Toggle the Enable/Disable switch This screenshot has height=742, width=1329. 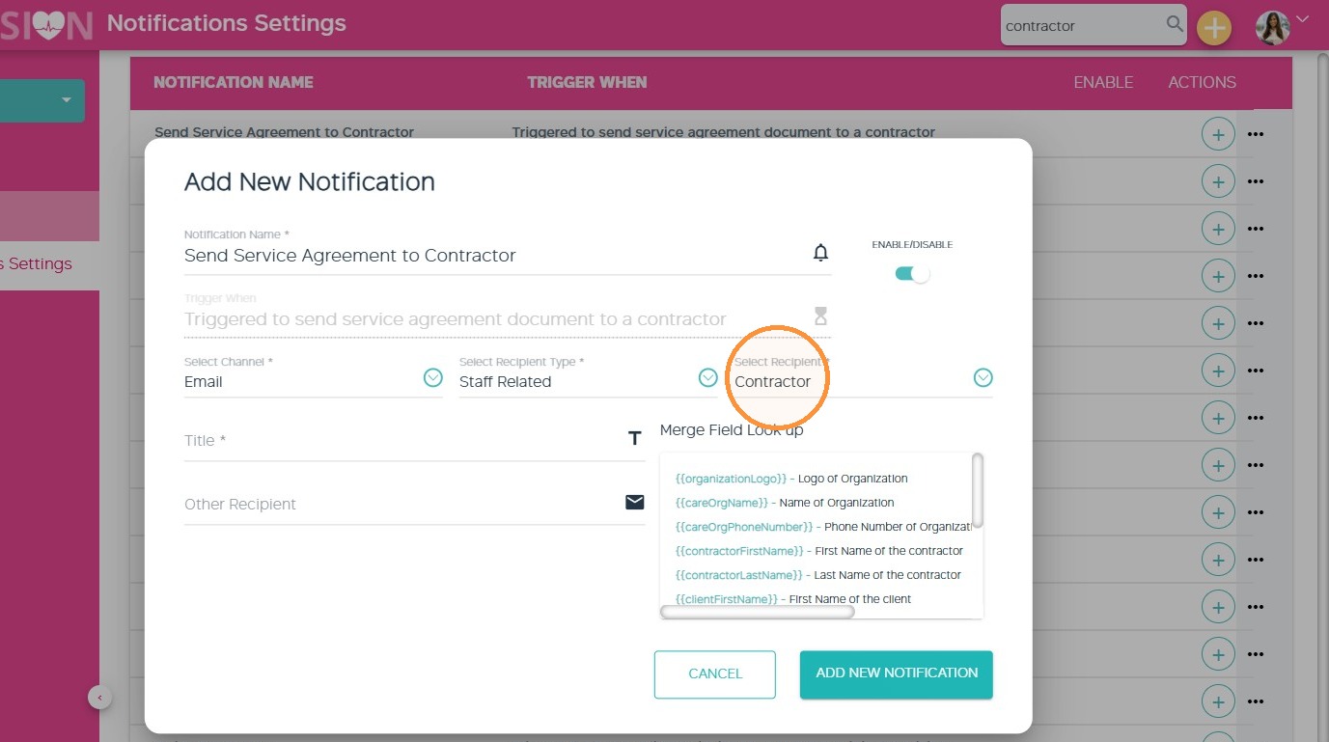coord(912,274)
